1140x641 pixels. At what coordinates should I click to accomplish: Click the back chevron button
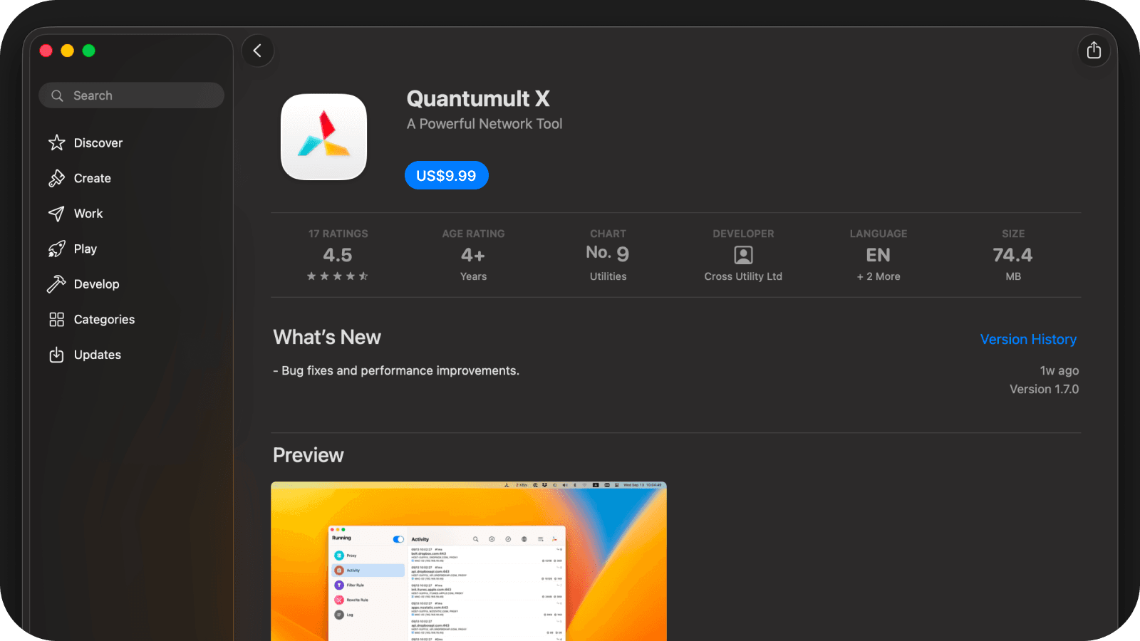click(x=258, y=51)
